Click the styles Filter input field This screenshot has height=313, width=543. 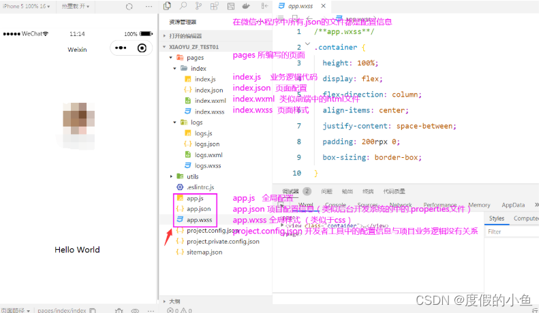pyautogui.click(x=512, y=232)
